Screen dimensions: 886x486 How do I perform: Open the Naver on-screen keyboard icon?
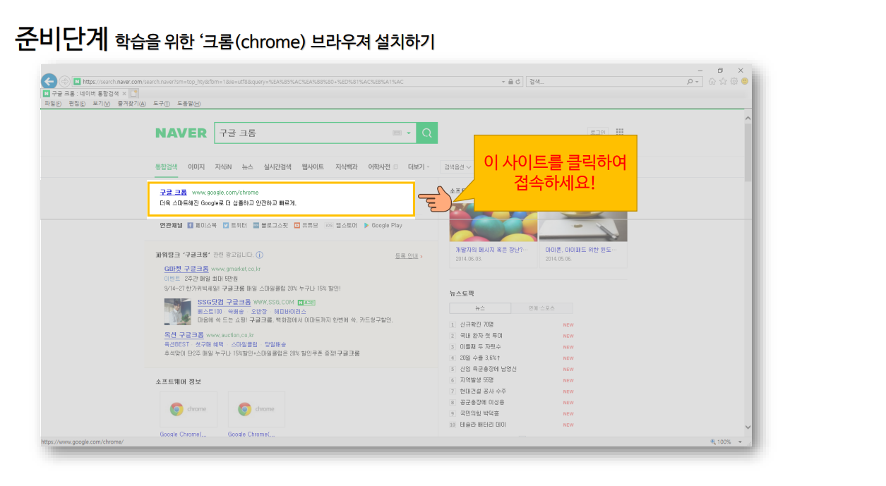coord(397,133)
